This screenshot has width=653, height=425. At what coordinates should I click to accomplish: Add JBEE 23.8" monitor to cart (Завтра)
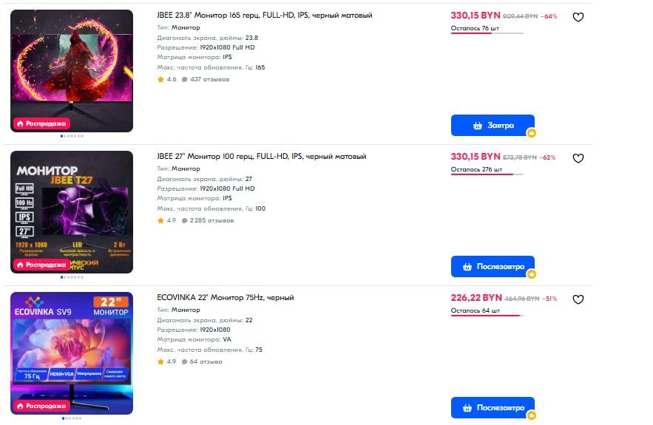493,125
